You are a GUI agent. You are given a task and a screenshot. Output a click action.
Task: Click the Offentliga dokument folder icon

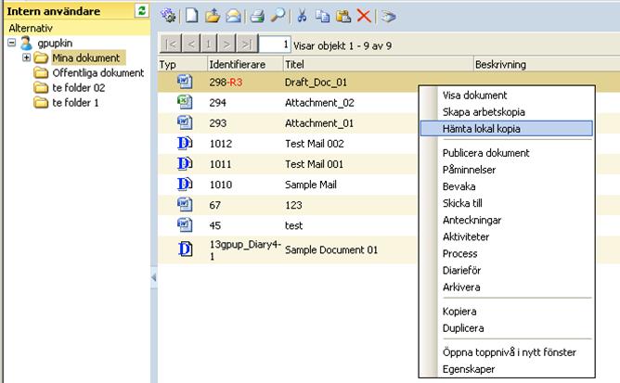point(41,72)
